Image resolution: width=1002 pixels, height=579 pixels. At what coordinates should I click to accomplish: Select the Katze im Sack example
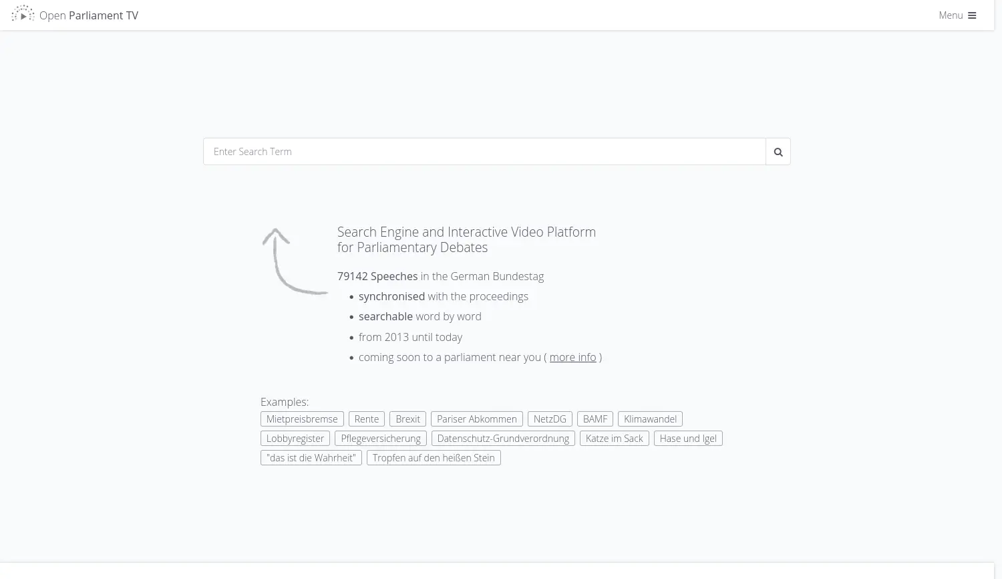pyautogui.click(x=614, y=439)
